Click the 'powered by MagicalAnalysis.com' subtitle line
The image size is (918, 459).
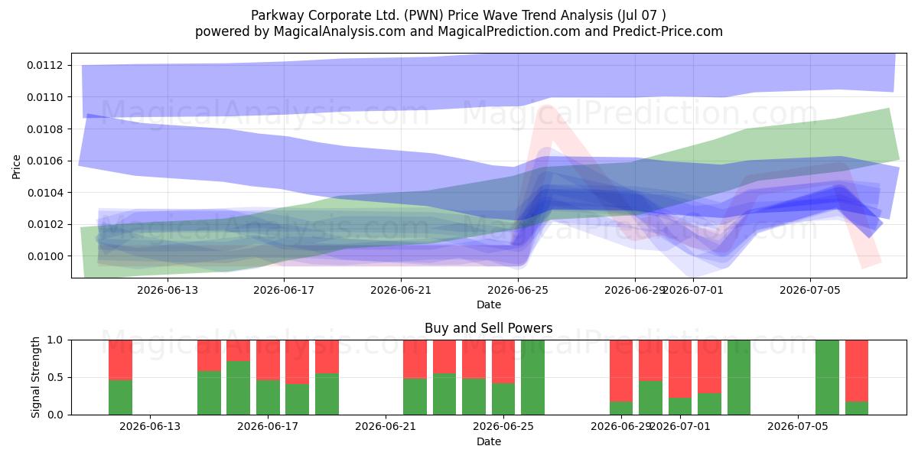[x=459, y=31]
